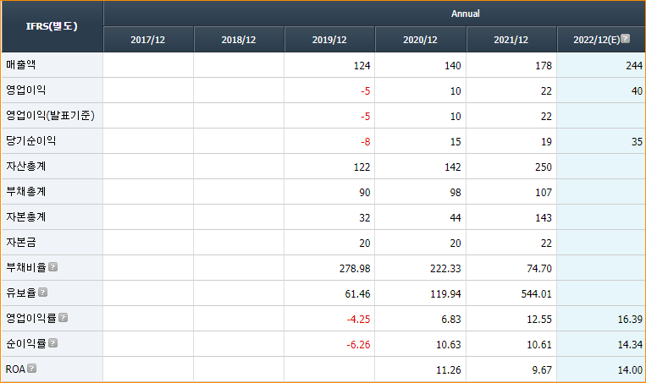The image size is (646, 383).
Task: Click the 영업이익(발표기준) row label
Action: pos(50,116)
